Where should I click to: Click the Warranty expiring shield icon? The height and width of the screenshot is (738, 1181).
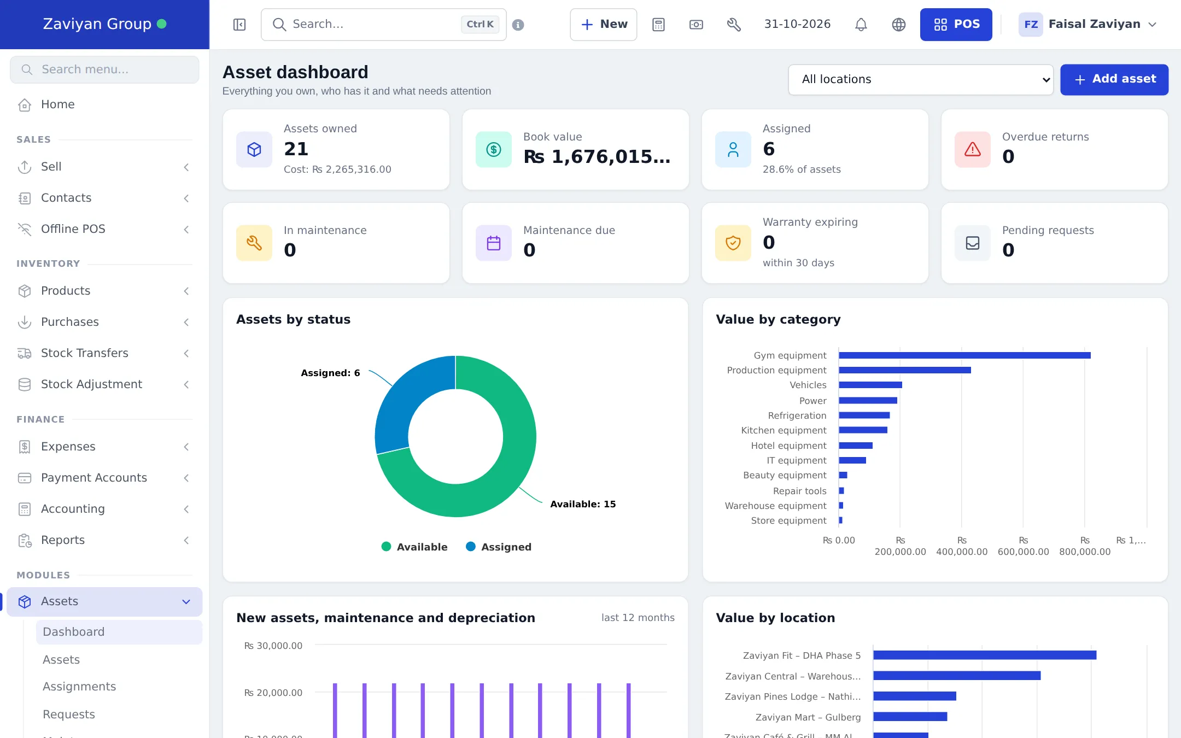733,243
